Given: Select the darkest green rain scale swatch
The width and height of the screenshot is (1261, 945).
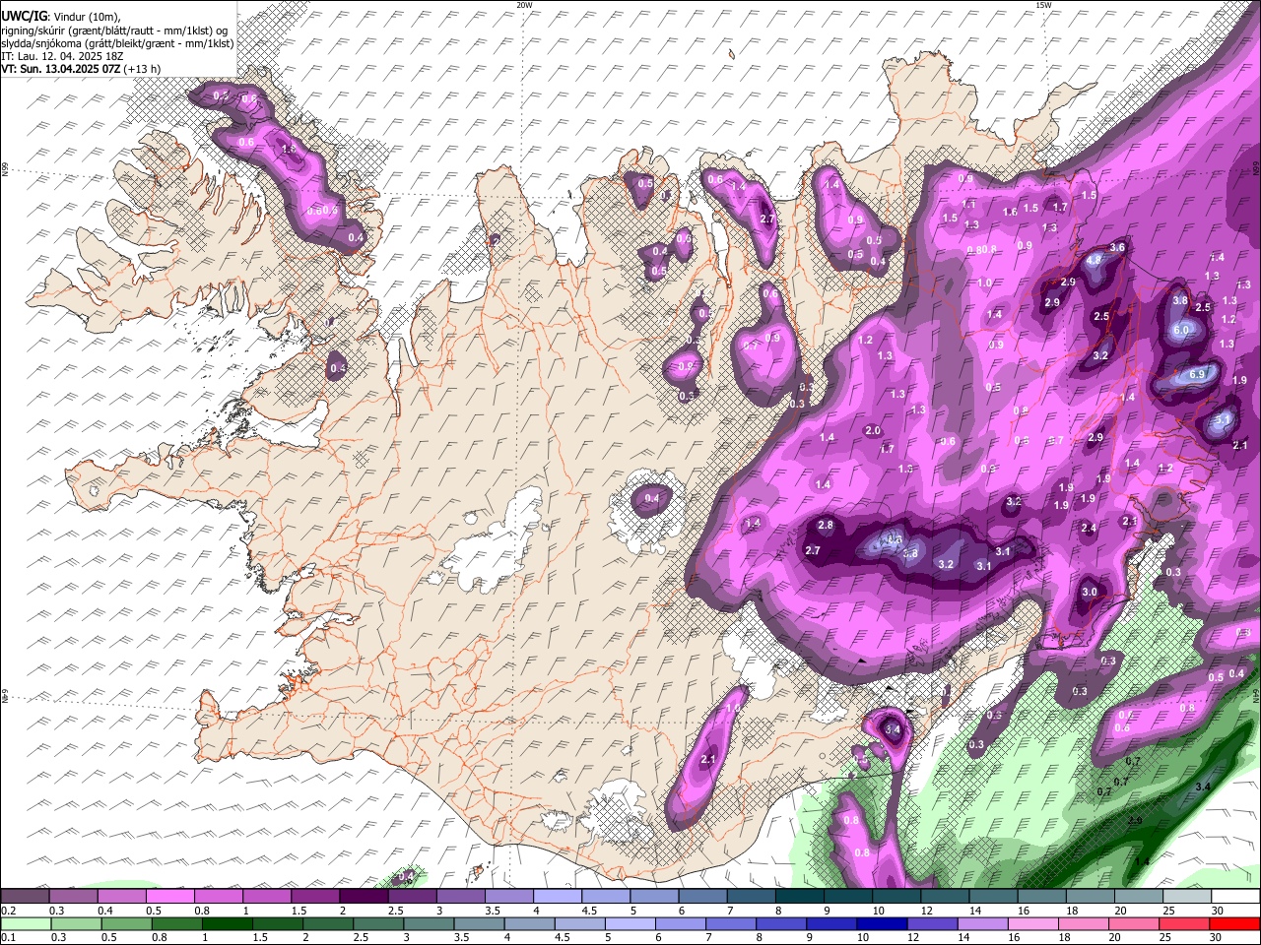Looking at the screenshot, I should click(228, 923).
